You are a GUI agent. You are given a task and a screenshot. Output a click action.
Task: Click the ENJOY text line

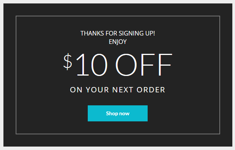pos(117,42)
